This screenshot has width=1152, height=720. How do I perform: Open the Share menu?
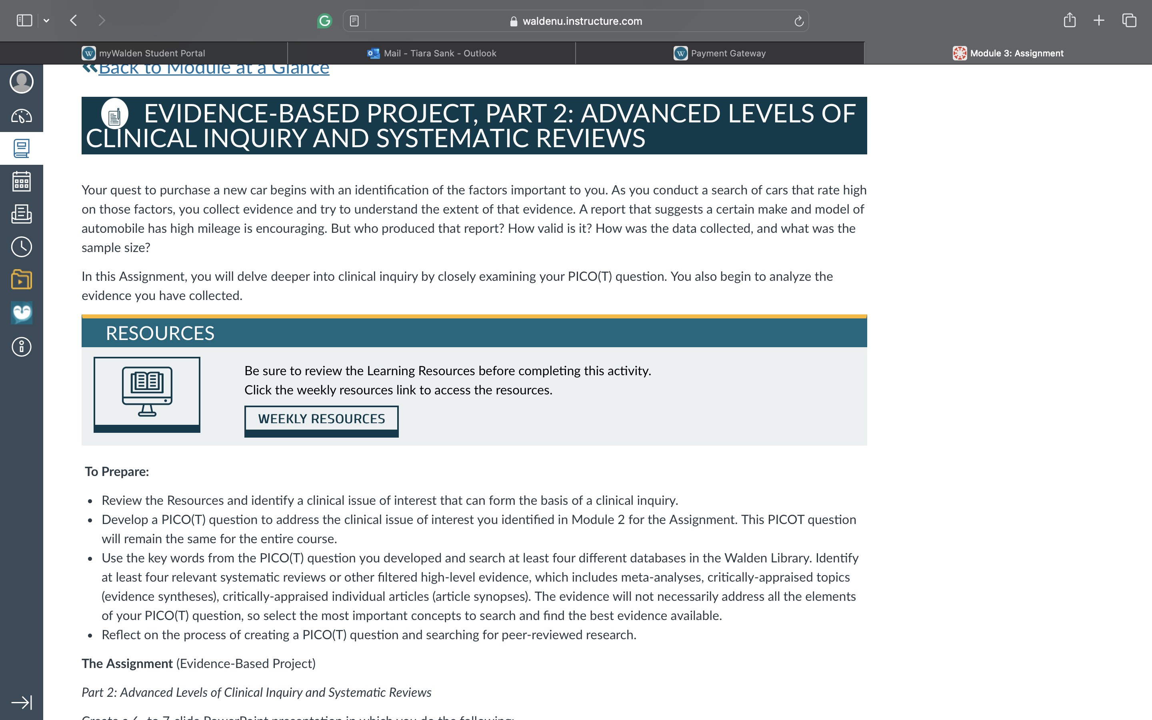[x=1070, y=20]
